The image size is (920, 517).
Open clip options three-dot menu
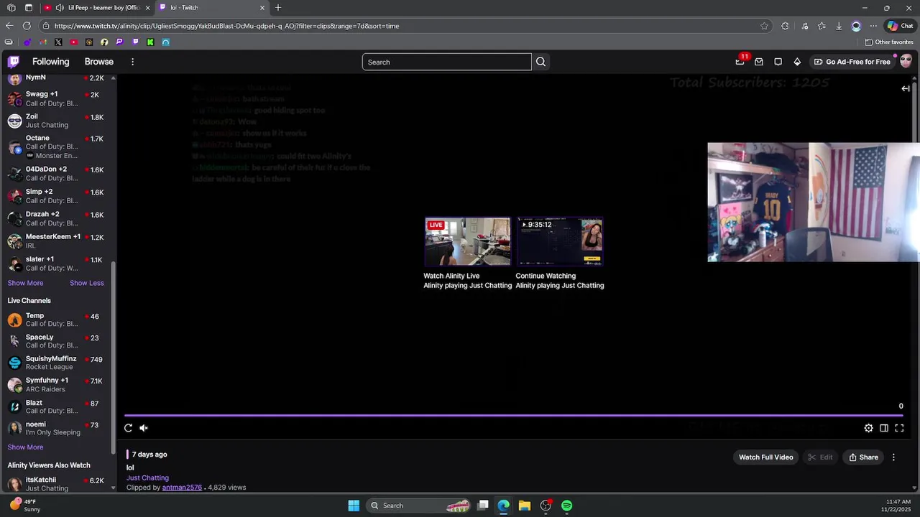(x=893, y=457)
